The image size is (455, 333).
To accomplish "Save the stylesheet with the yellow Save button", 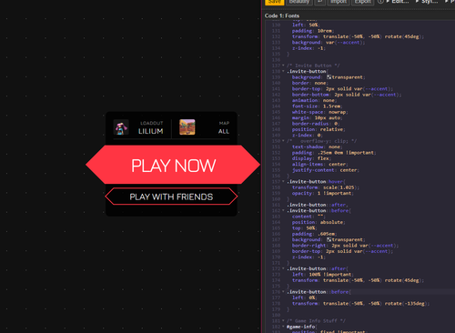I will click(275, 2).
